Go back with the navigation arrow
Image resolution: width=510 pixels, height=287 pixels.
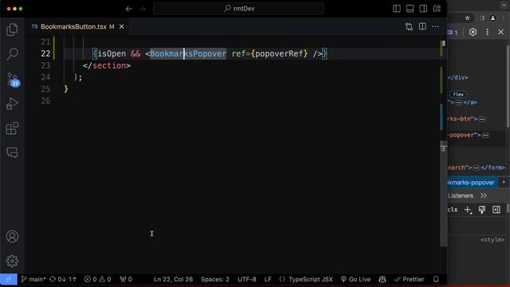tap(129, 9)
